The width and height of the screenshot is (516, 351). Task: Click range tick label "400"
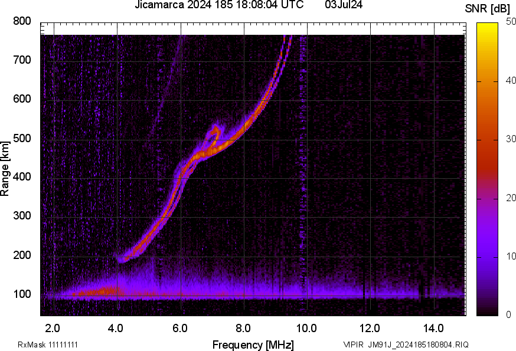22,176
